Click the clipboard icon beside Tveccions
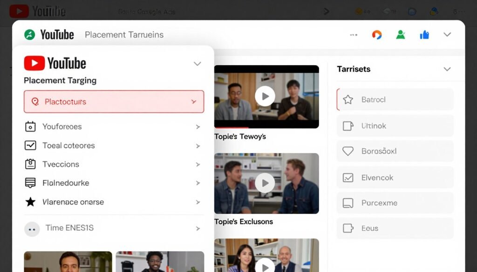This screenshot has height=272, width=477. pyautogui.click(x=30, y=164)
